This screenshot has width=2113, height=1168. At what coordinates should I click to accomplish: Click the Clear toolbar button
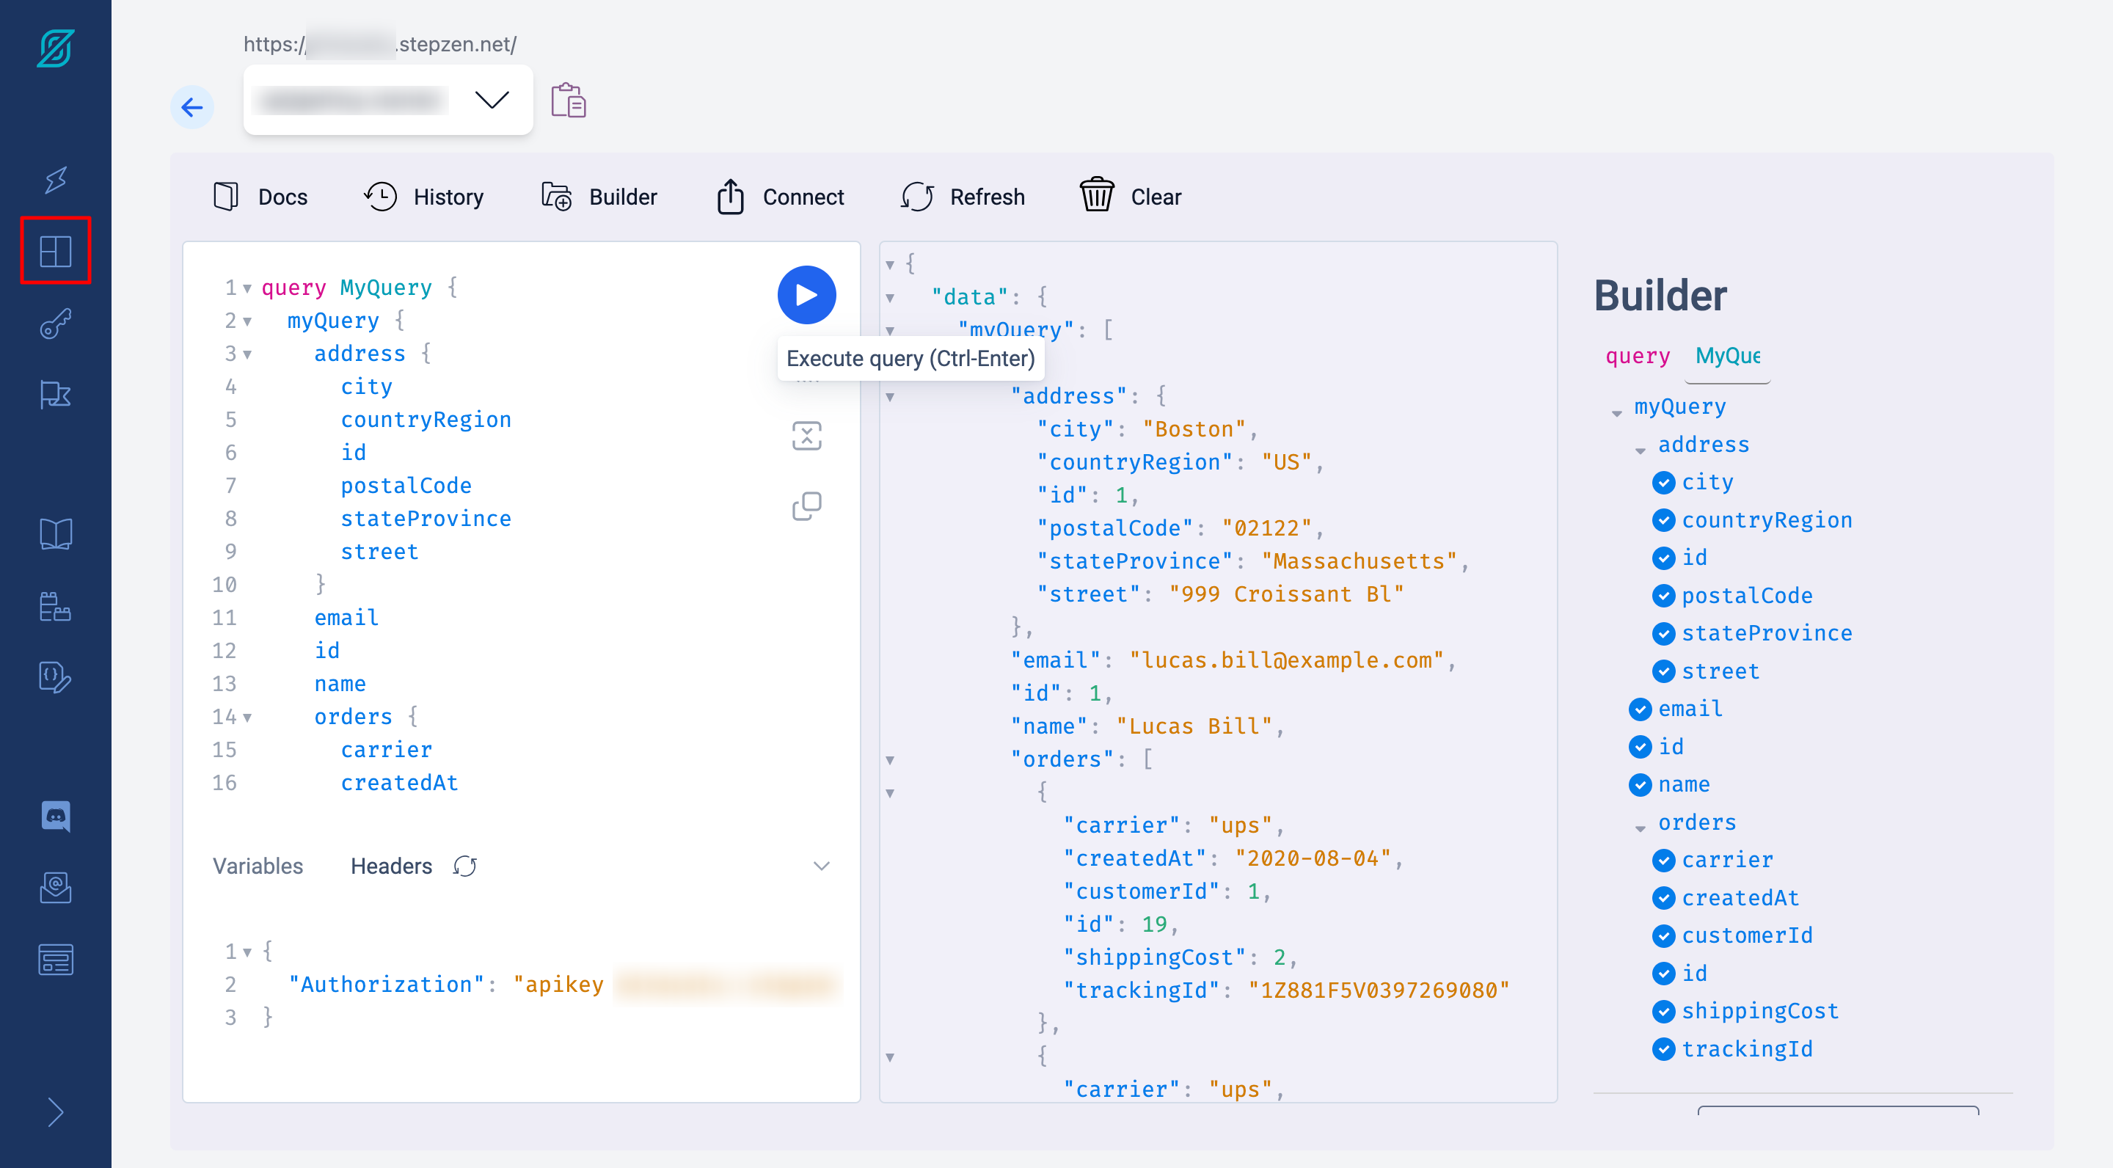point(1130,197)
